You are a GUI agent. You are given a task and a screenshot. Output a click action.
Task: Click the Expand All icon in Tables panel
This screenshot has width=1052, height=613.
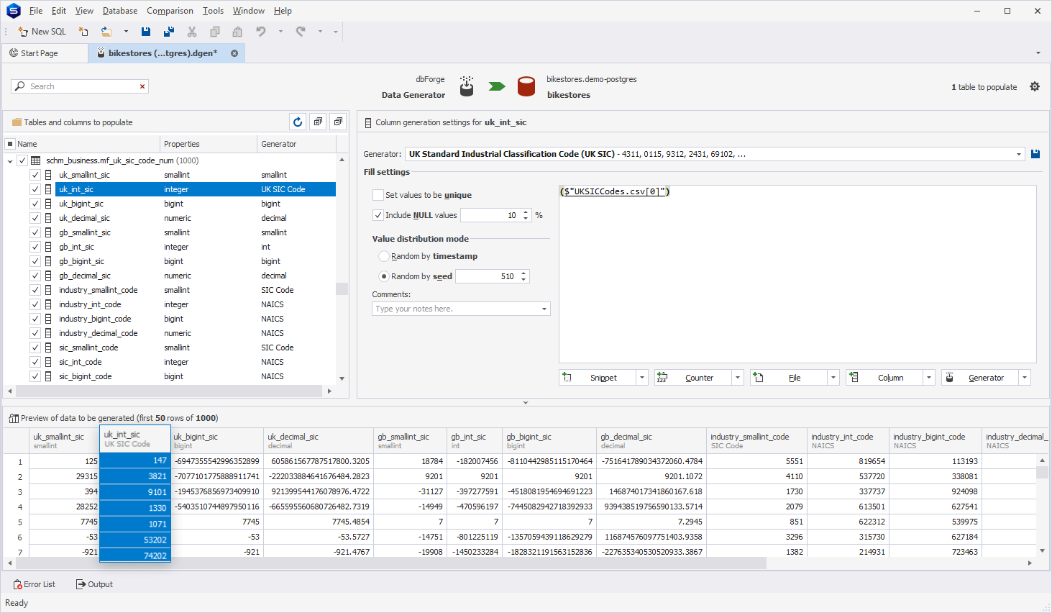318,122
